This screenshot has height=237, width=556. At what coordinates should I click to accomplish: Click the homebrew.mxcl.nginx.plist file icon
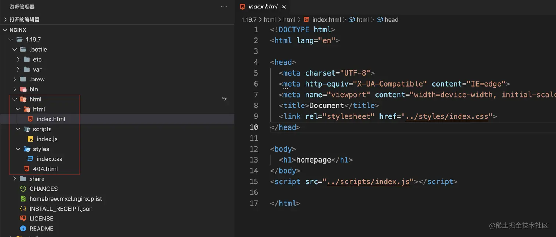tap(23, 198)
